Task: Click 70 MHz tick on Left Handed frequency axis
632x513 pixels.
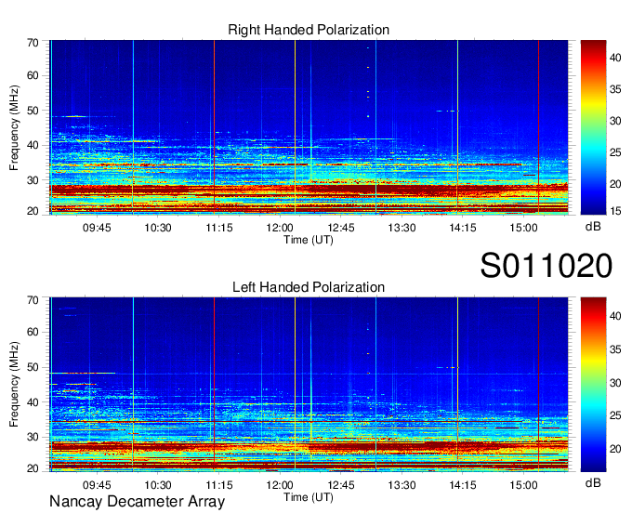Action: (x=33, y=300)
